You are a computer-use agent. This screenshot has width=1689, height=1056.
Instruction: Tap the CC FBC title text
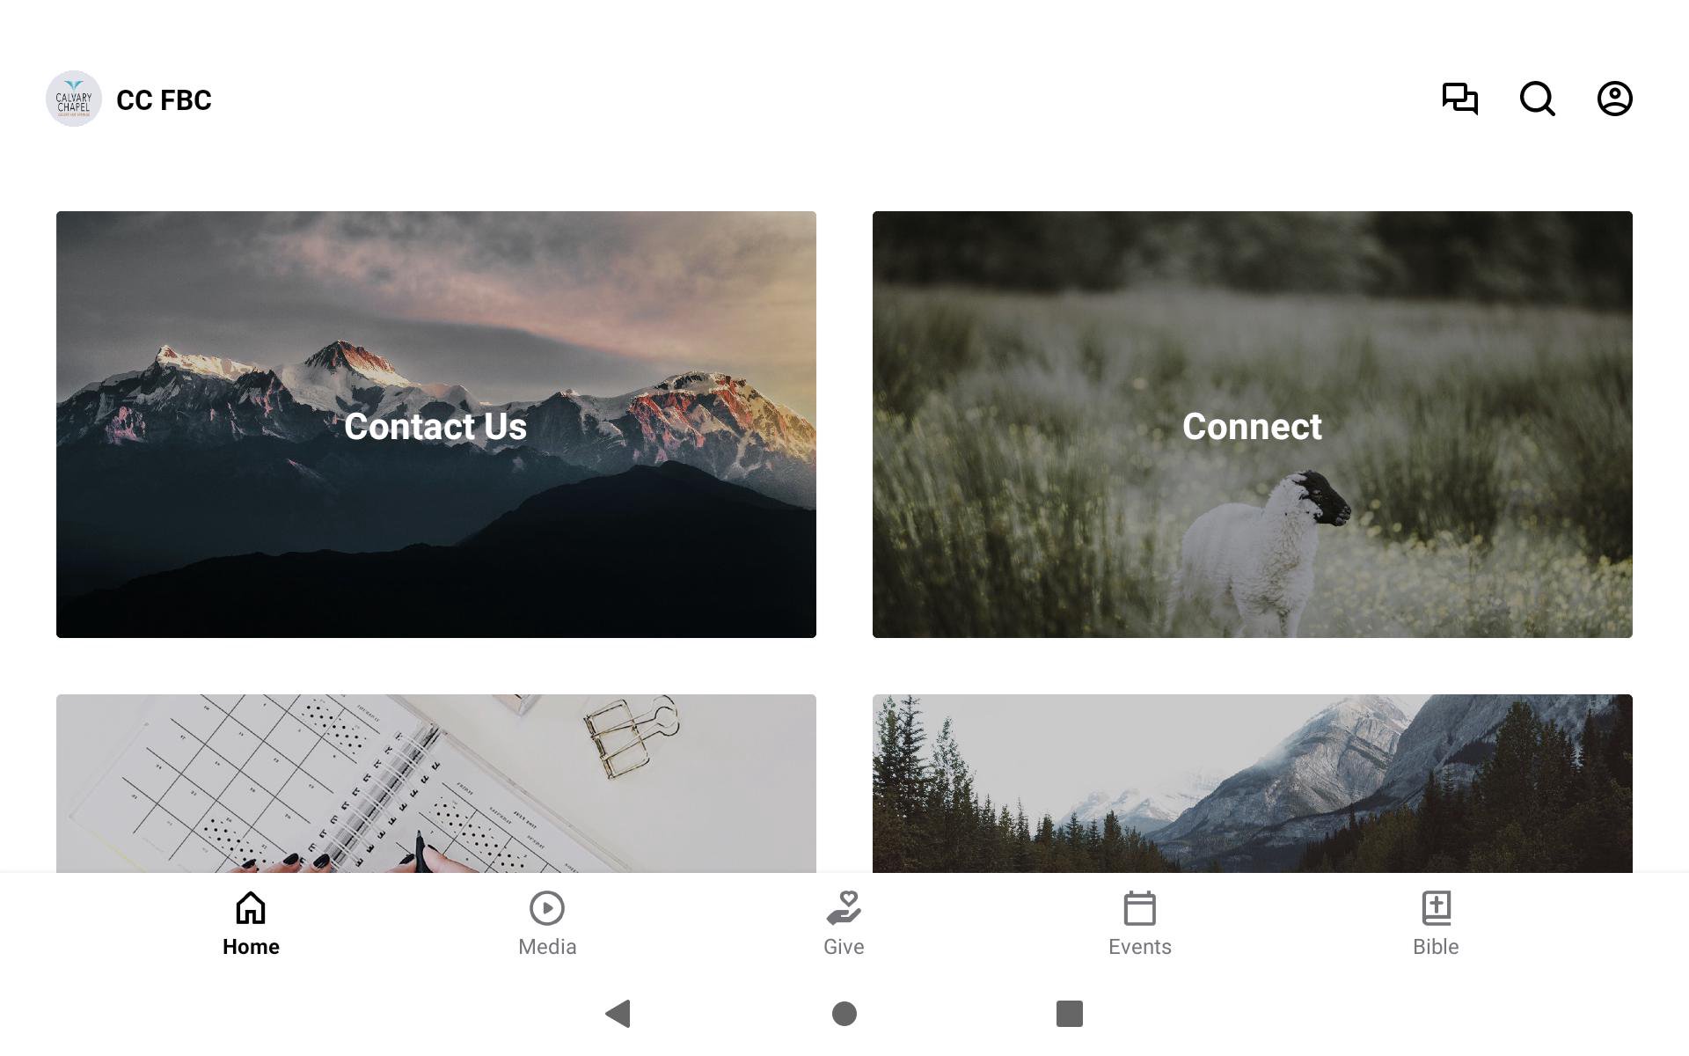(x=164, y=100)
